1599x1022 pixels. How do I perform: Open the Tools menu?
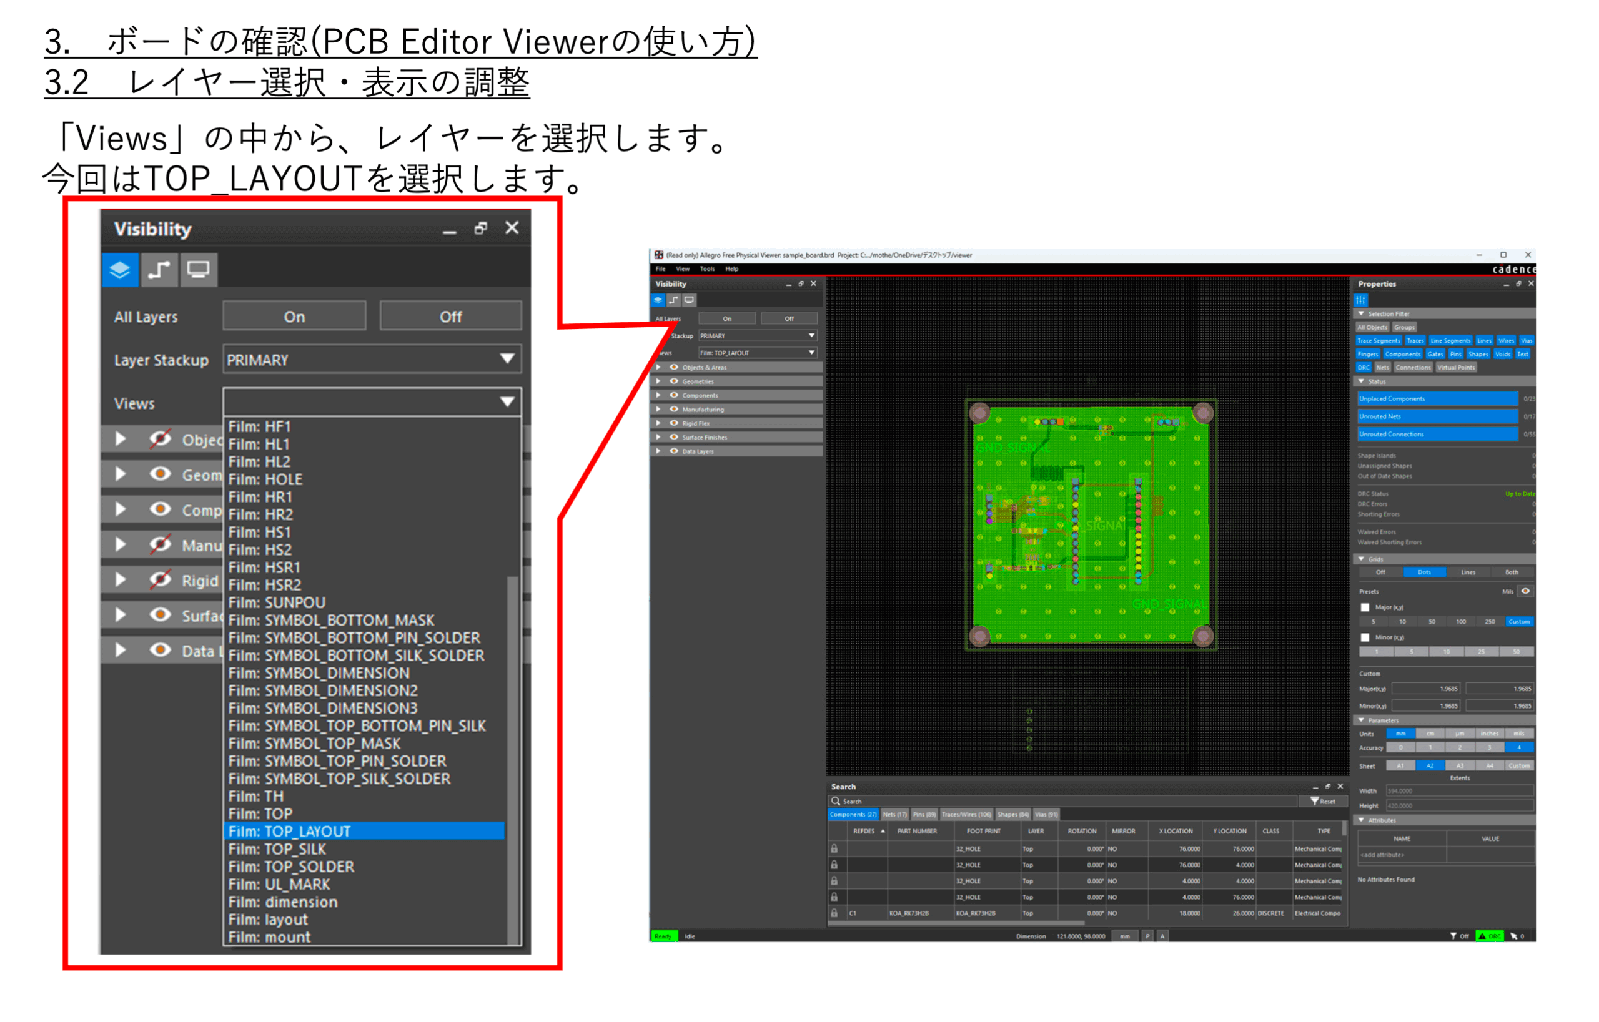707,269
